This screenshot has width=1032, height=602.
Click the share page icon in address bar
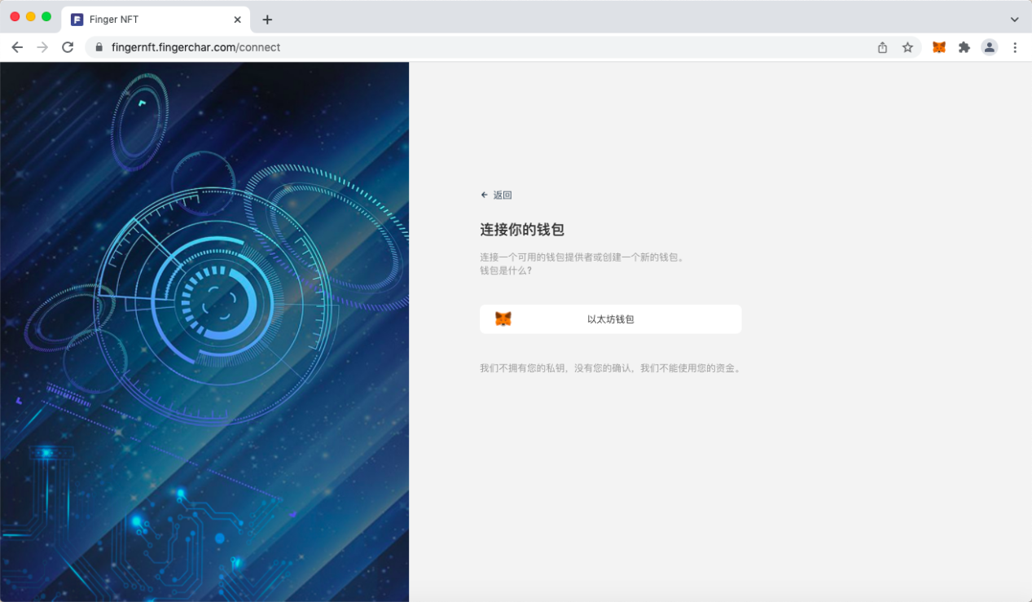[x=882, y=47]
